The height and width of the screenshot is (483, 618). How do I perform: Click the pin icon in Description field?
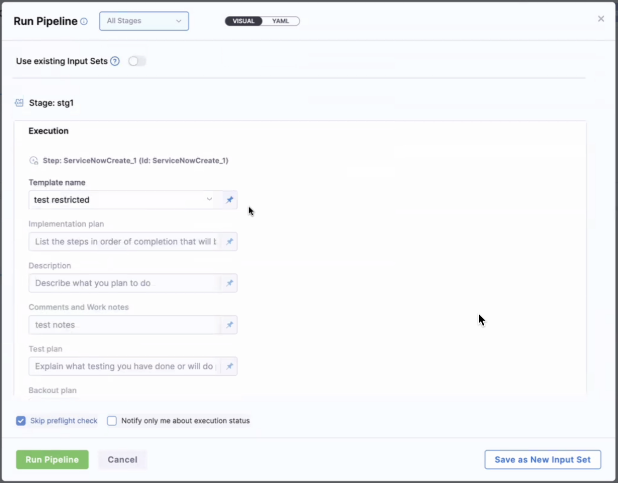[x=229, y=283]
